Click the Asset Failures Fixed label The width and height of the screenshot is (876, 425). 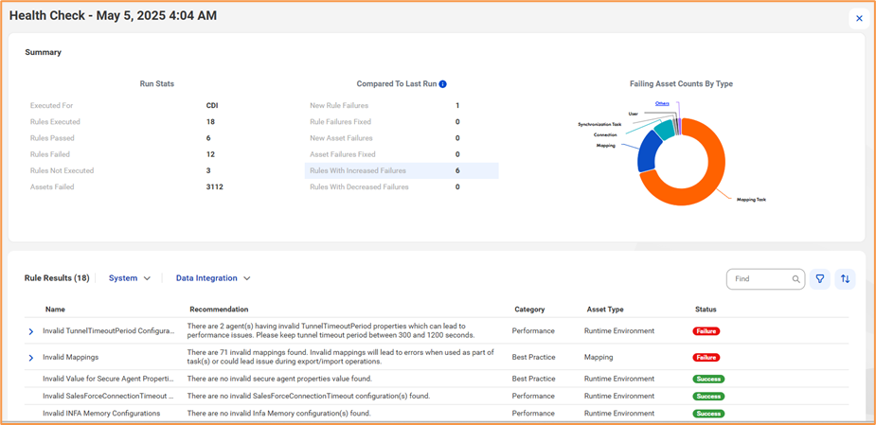(x=343, y=154)
